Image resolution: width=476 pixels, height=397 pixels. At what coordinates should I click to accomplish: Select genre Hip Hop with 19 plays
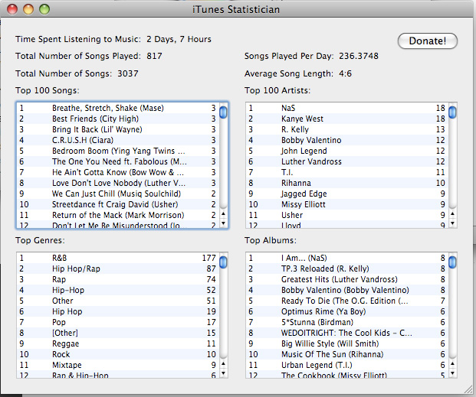(x=118, y=311)
